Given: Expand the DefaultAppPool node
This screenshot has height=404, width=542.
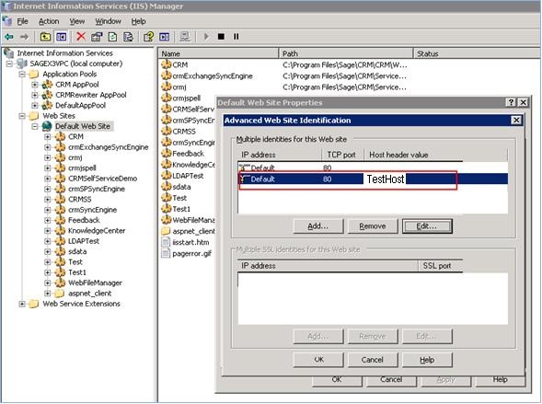Looking at the screenshot, I should 35,105.
